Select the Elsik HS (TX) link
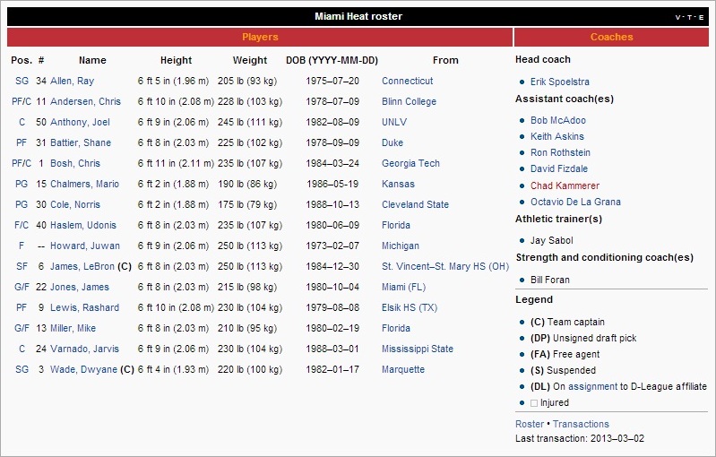Viewport: 716px width, 457px height. click(x=410, y=307)
